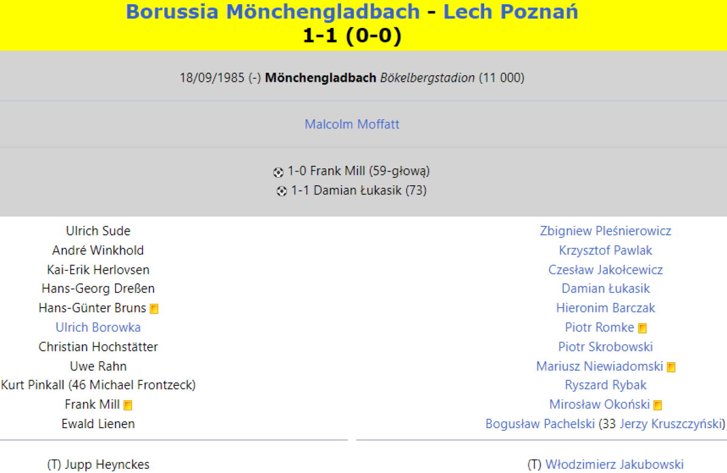The height and width of the screenshot is (473, 727).
Task: Click soccer ball icon for 1-1 goal
Action: 282,191
